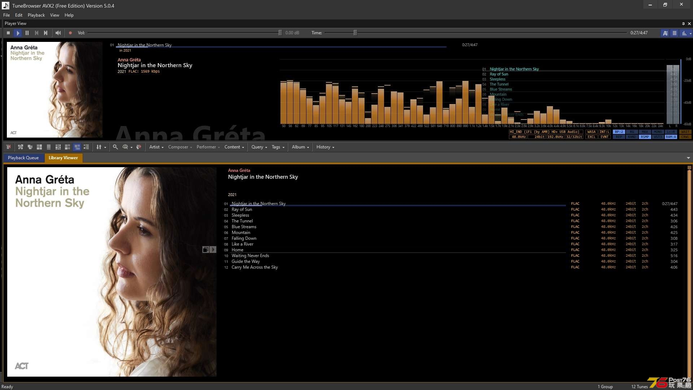Skip to the next track
This screenshot has width=693, height=390.
46,33
